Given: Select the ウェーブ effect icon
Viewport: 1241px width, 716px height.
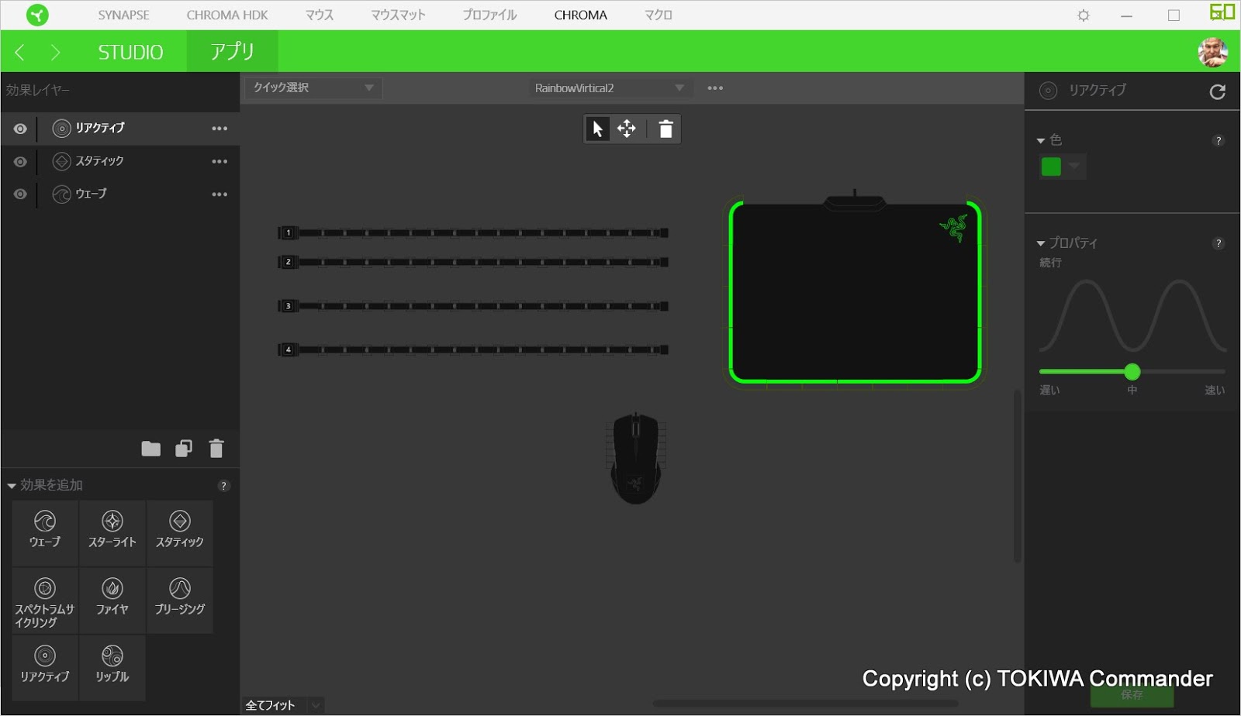Looking at the screenshot, I should pos(44,532).
